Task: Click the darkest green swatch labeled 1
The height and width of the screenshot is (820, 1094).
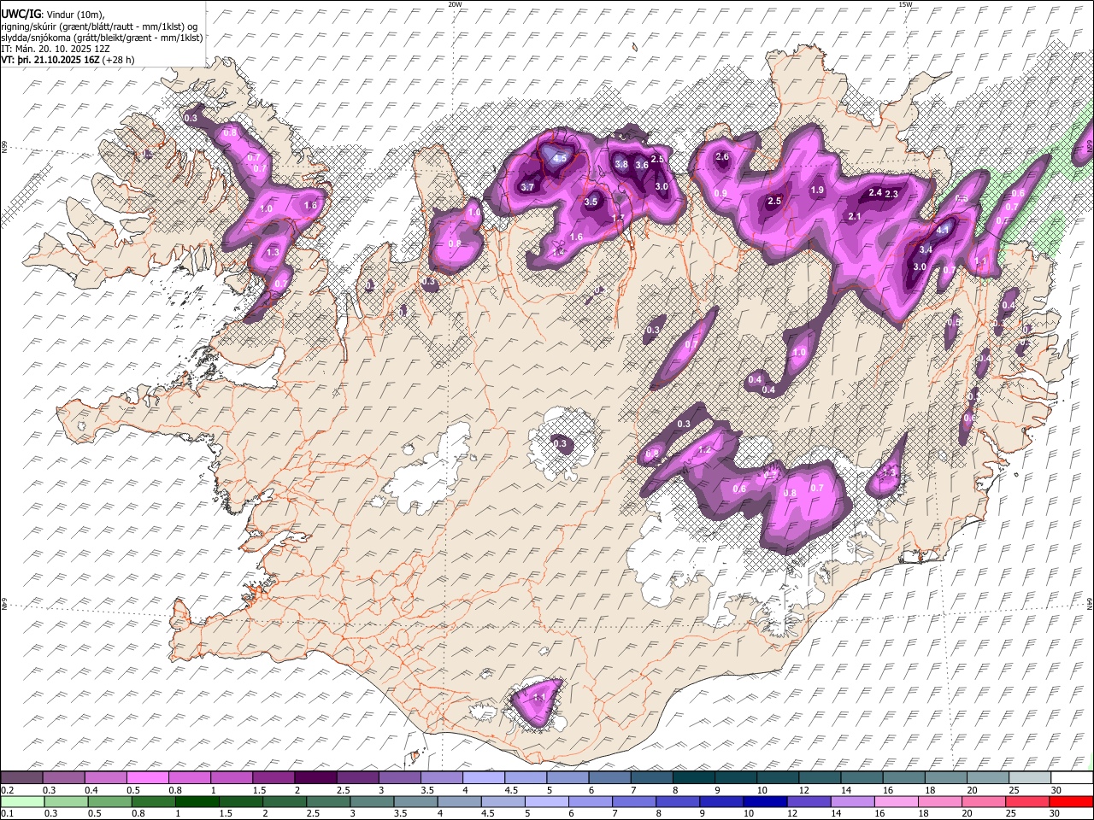Action: [x=197, y=801]
